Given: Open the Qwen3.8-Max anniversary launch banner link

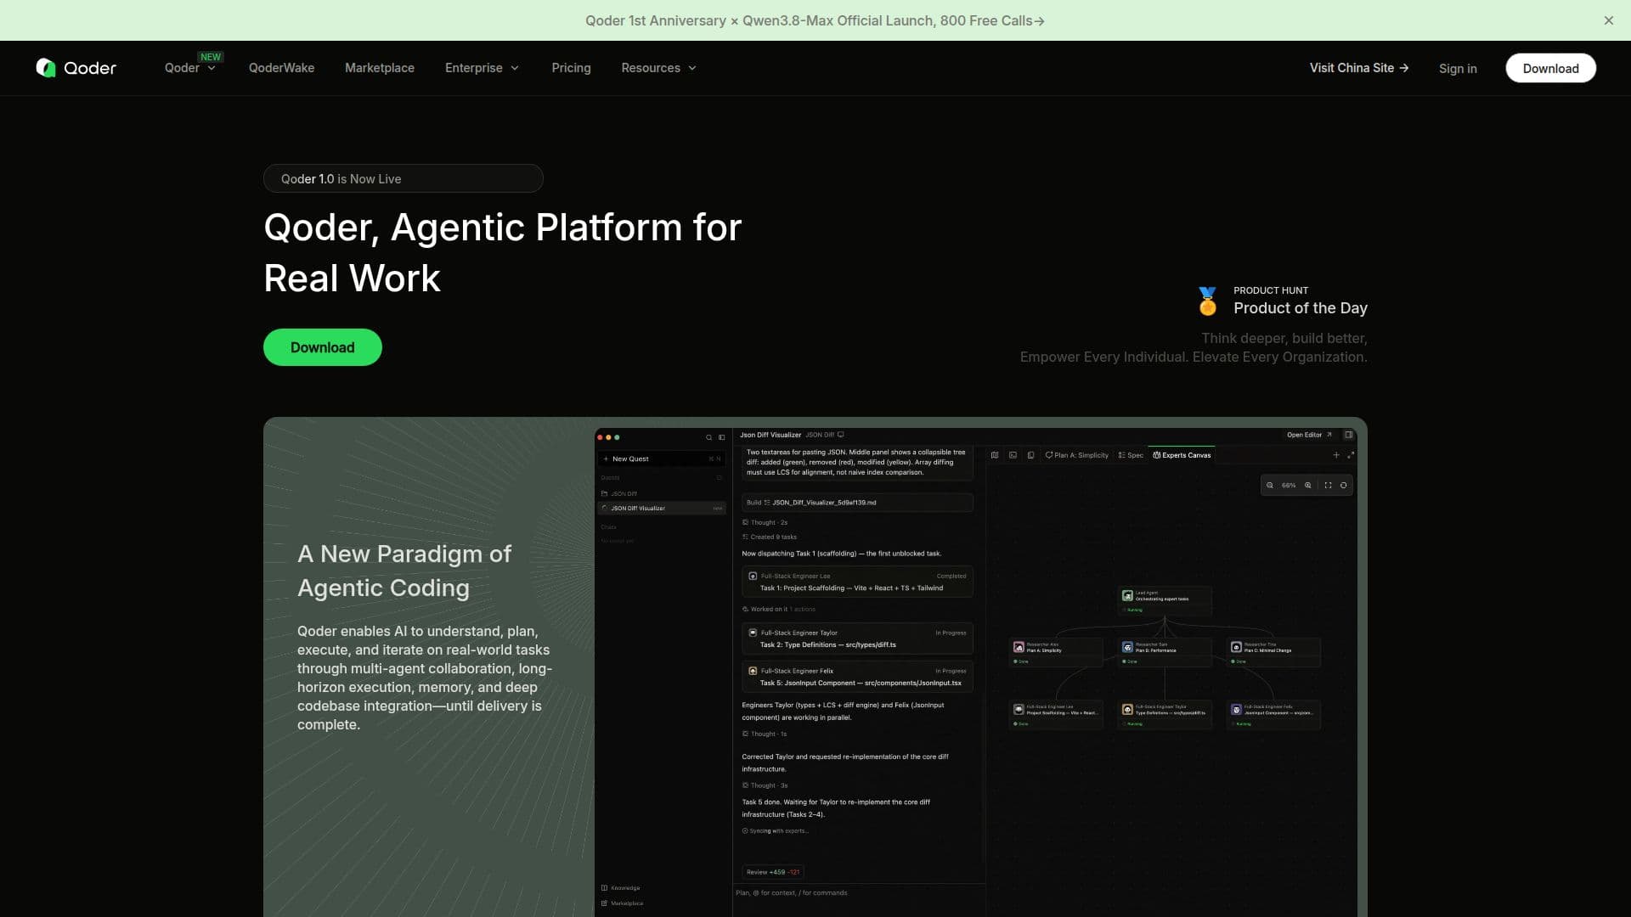Looking at the screenshot, I should pos(815,20).
